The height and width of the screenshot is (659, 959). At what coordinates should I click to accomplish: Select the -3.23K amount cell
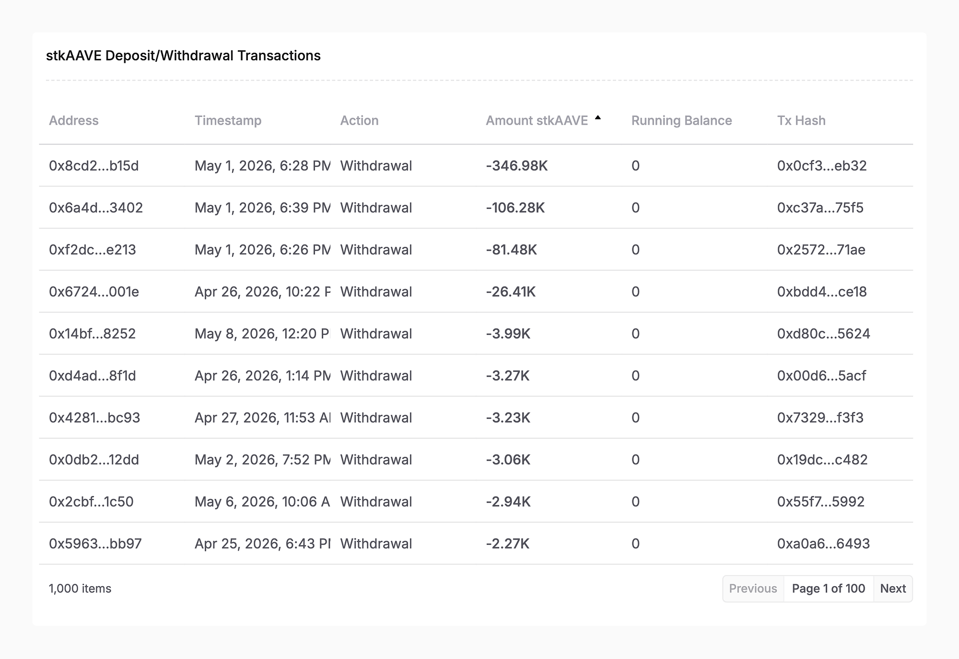click(508, 418)
